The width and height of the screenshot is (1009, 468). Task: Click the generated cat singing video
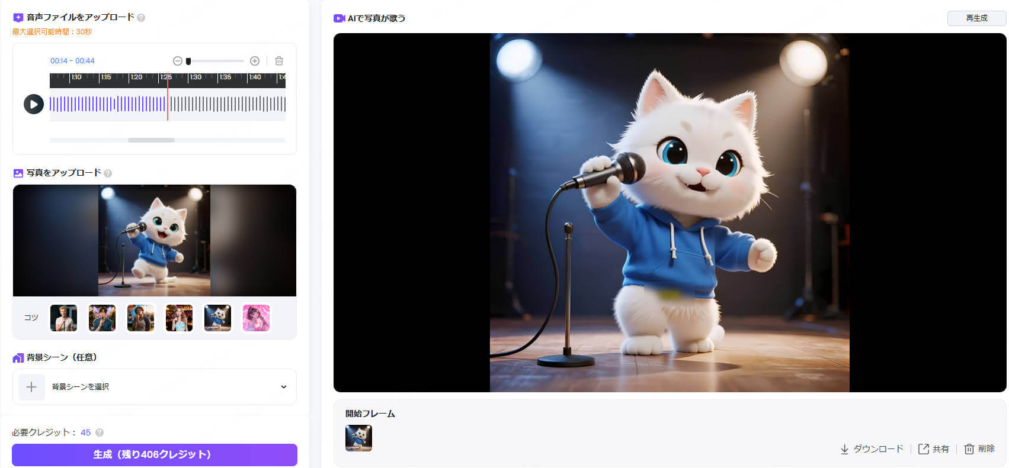670,212
